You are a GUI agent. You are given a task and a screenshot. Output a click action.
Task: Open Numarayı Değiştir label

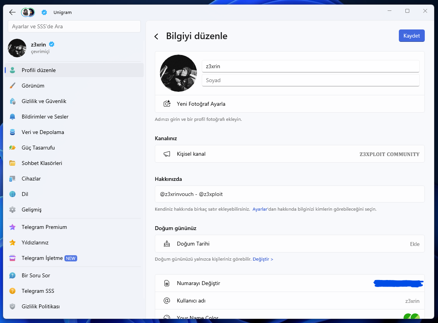coord(198,283)
